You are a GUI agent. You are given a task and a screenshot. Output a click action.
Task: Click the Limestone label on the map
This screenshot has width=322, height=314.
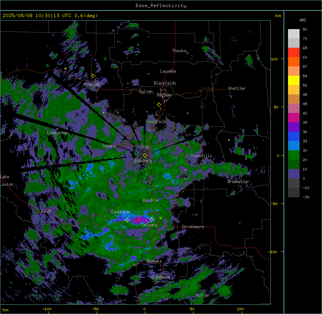pos(57,133)
